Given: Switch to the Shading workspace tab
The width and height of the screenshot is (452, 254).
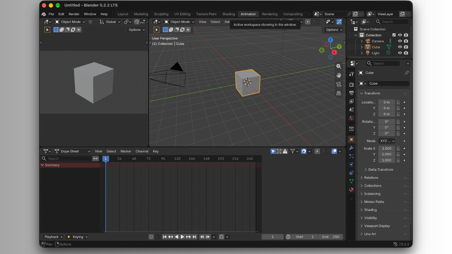Looking at the screenshot, I should click(x=228, y=14).
